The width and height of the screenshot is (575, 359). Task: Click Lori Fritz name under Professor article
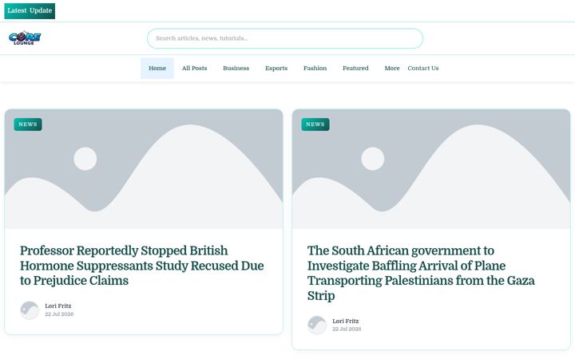[58, 306]
